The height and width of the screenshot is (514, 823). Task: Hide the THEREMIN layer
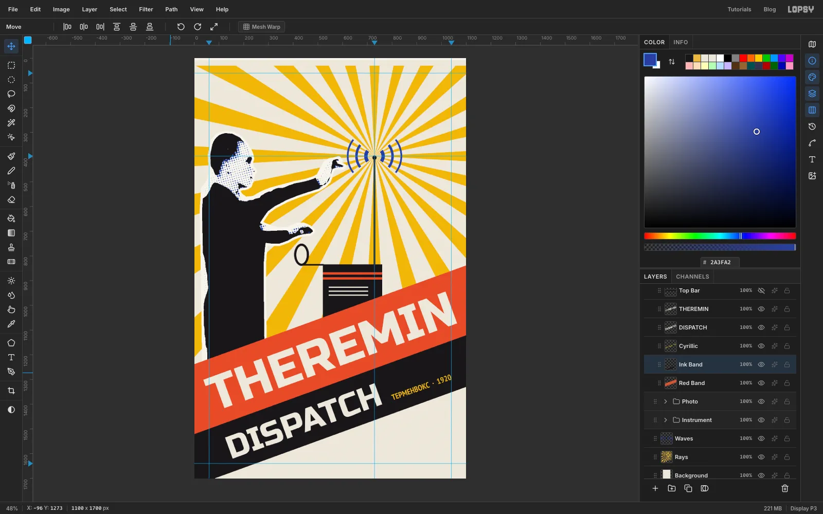761,309
